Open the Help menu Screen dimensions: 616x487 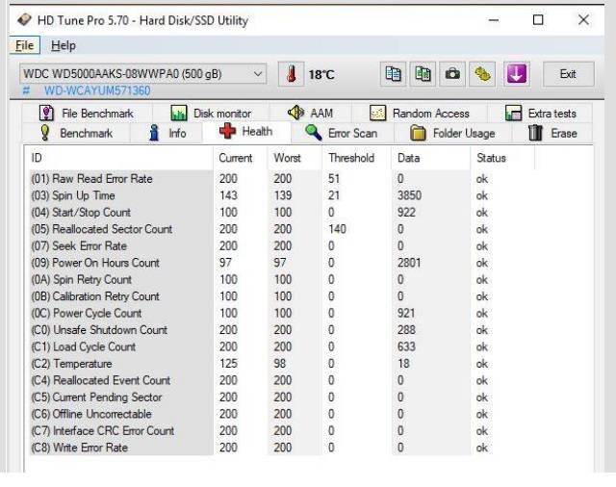click(x=64, y=45)
